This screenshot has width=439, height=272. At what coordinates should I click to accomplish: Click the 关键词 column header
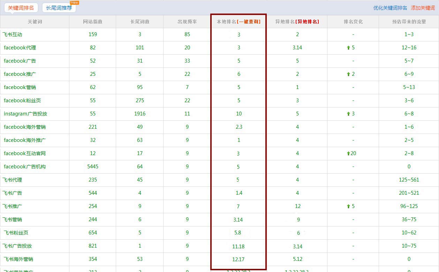(35, 22)
